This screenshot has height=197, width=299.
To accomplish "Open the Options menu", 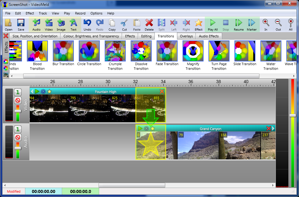I will coord(96,13).
